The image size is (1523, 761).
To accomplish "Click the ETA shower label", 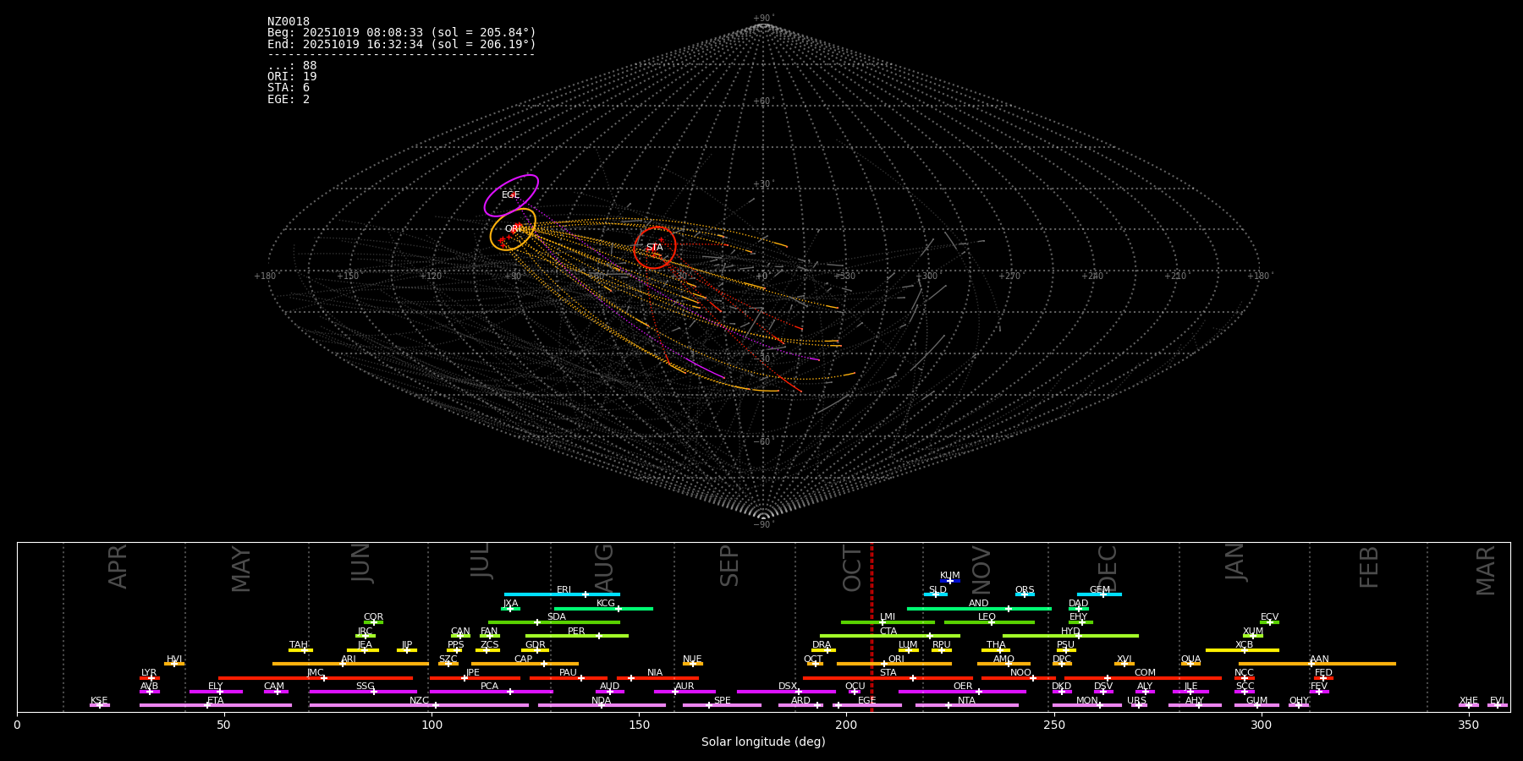I will point(216,701).
